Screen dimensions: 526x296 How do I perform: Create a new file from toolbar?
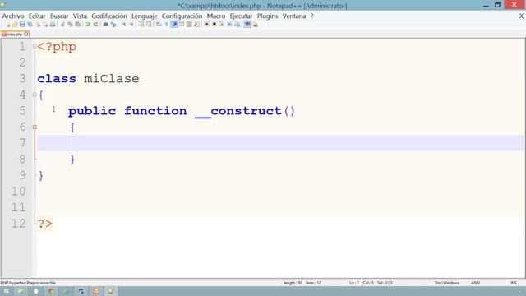(7, 25)
